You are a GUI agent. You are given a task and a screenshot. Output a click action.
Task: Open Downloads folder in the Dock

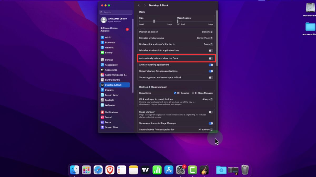pos(221,170)
